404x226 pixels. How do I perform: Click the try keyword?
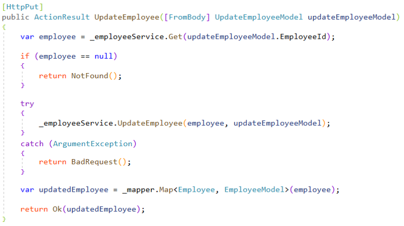tap(27, 104)
